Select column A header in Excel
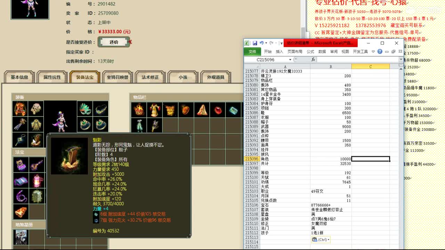Screen dimensions: 445x250 click(285, 67)
